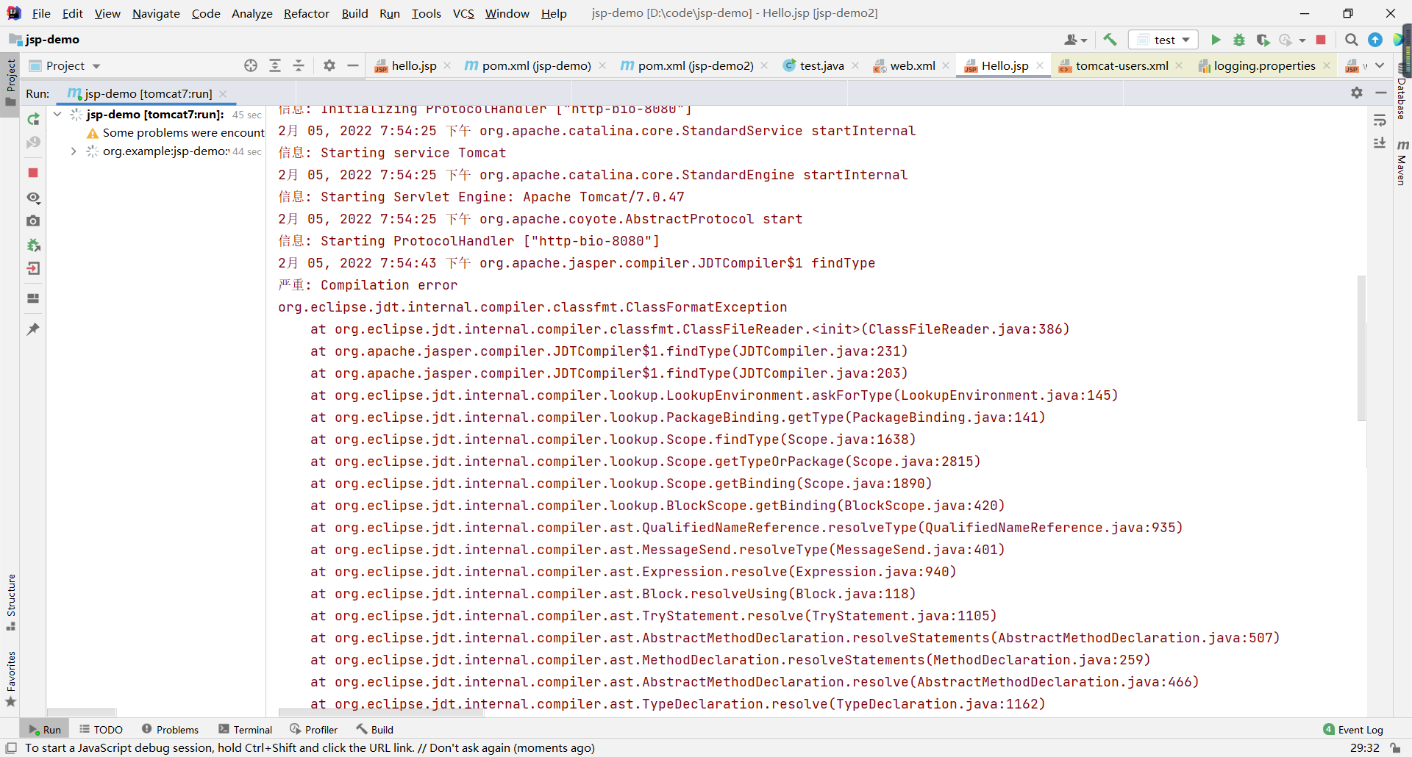Open the 'test' run configuration dropdown
Image resolution: width=1412 pixels, height=757 pixels.
[x=1163, y=40]
